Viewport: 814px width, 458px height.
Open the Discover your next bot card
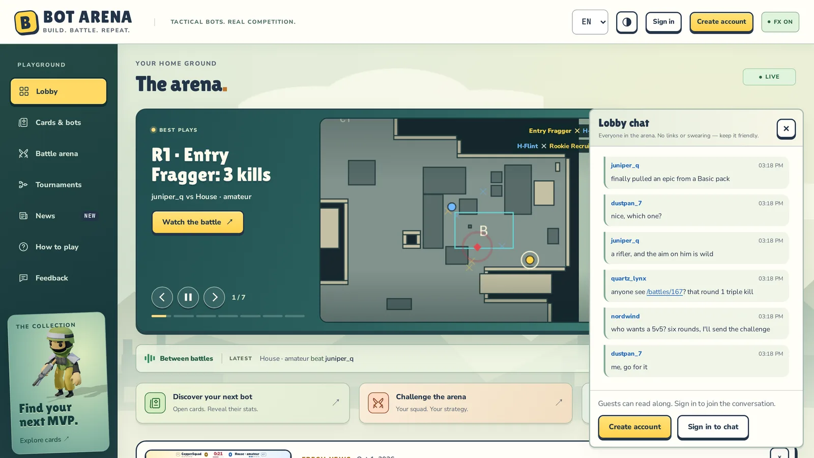(243, 403)
